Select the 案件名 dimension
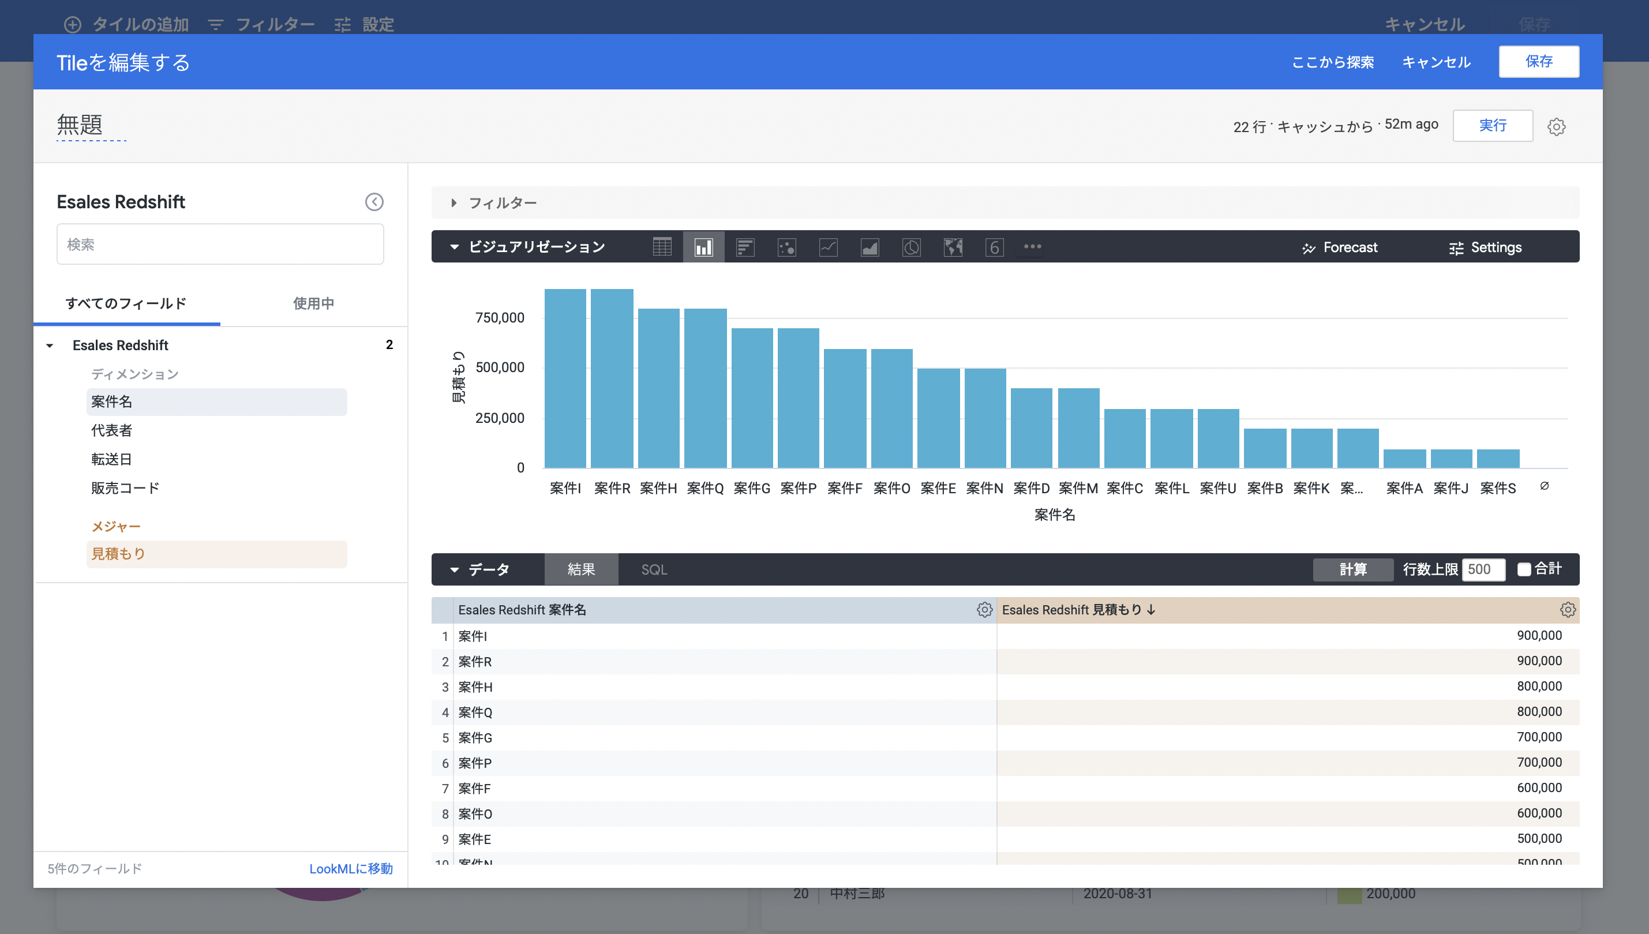Viewport: 1649px width, 934px height. pos(217,402)
